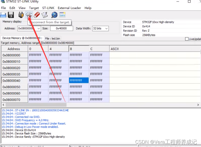
Task: Open the View menu
Action: coord(22,8)
